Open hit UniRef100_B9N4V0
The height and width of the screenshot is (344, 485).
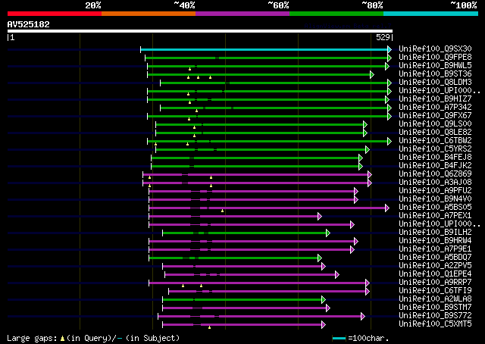(x=435, y=199)
